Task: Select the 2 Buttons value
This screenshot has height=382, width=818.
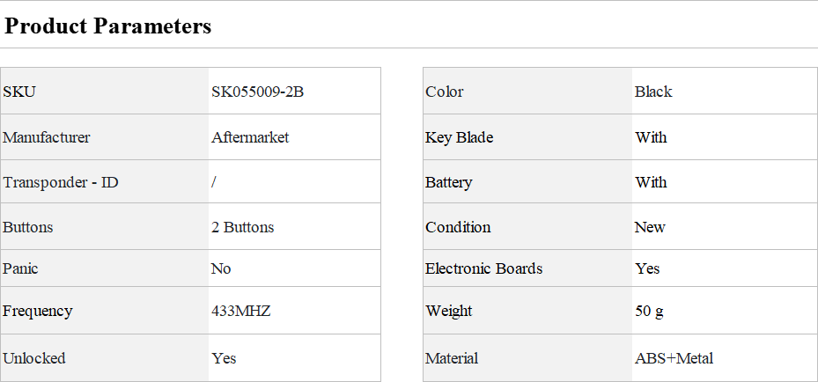Action: pos(243,227)
